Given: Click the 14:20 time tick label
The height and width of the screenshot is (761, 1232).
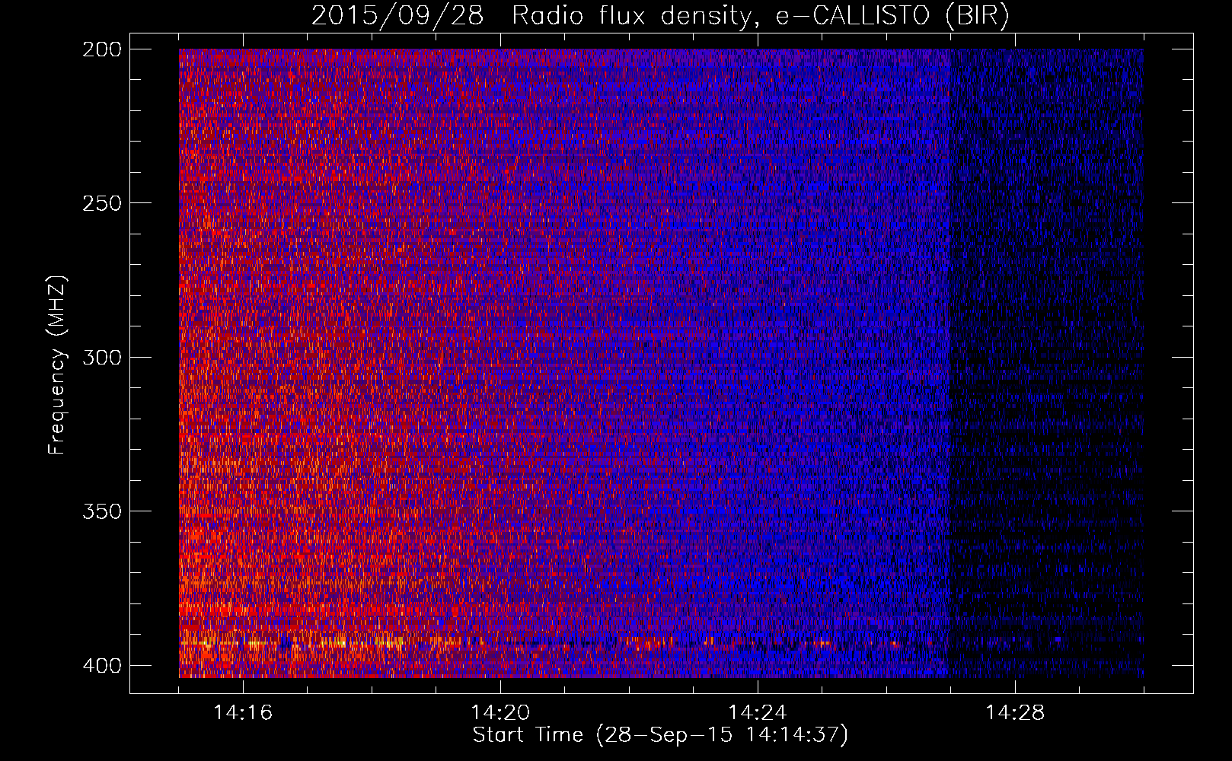Looking at the screenshot, I should [x=500, y=712].
